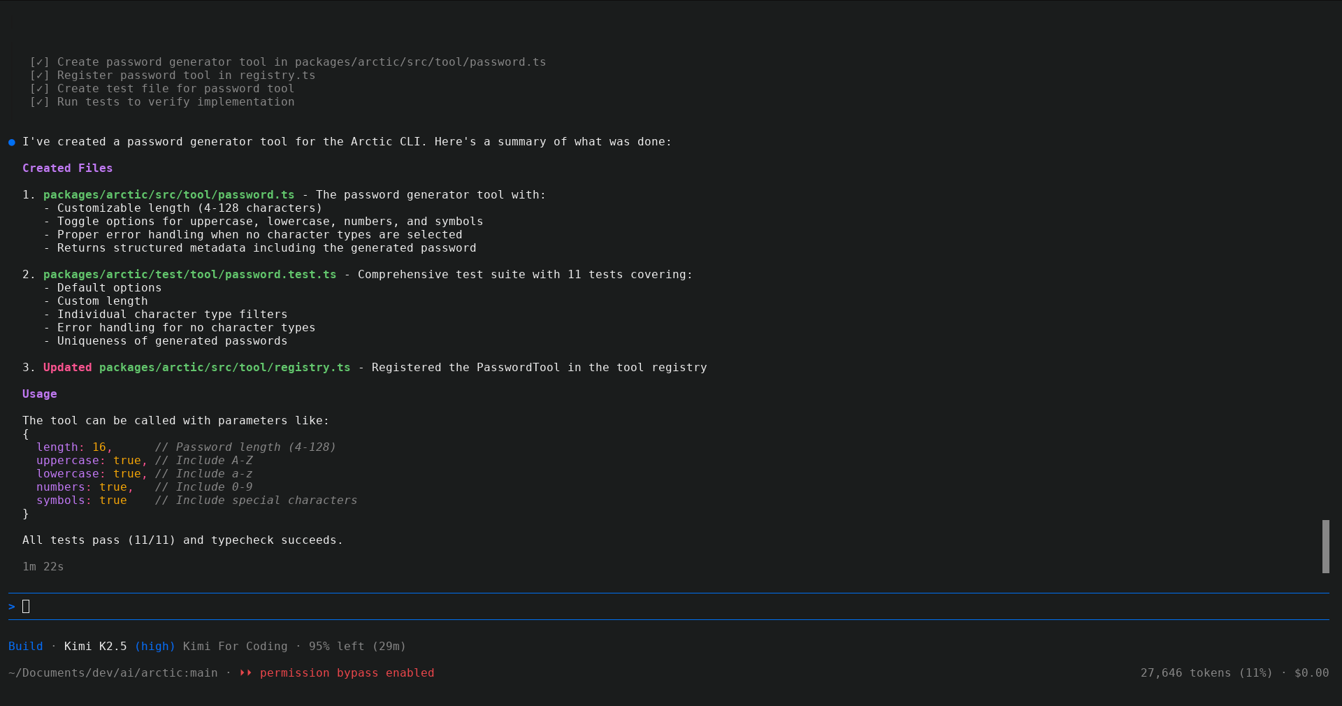Click the orange prompt arrow
The width and height of the screenshot is (1342, 706).
click(x=10, y=607)
